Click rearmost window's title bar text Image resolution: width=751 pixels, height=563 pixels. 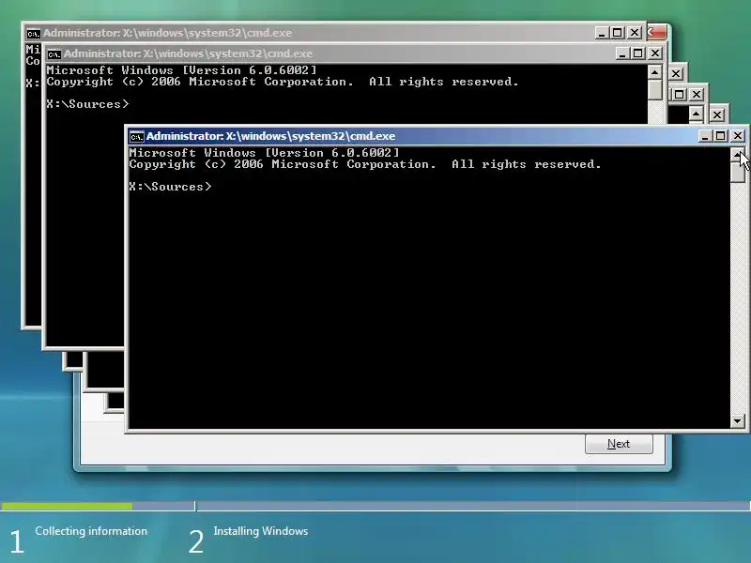point(167,33)
